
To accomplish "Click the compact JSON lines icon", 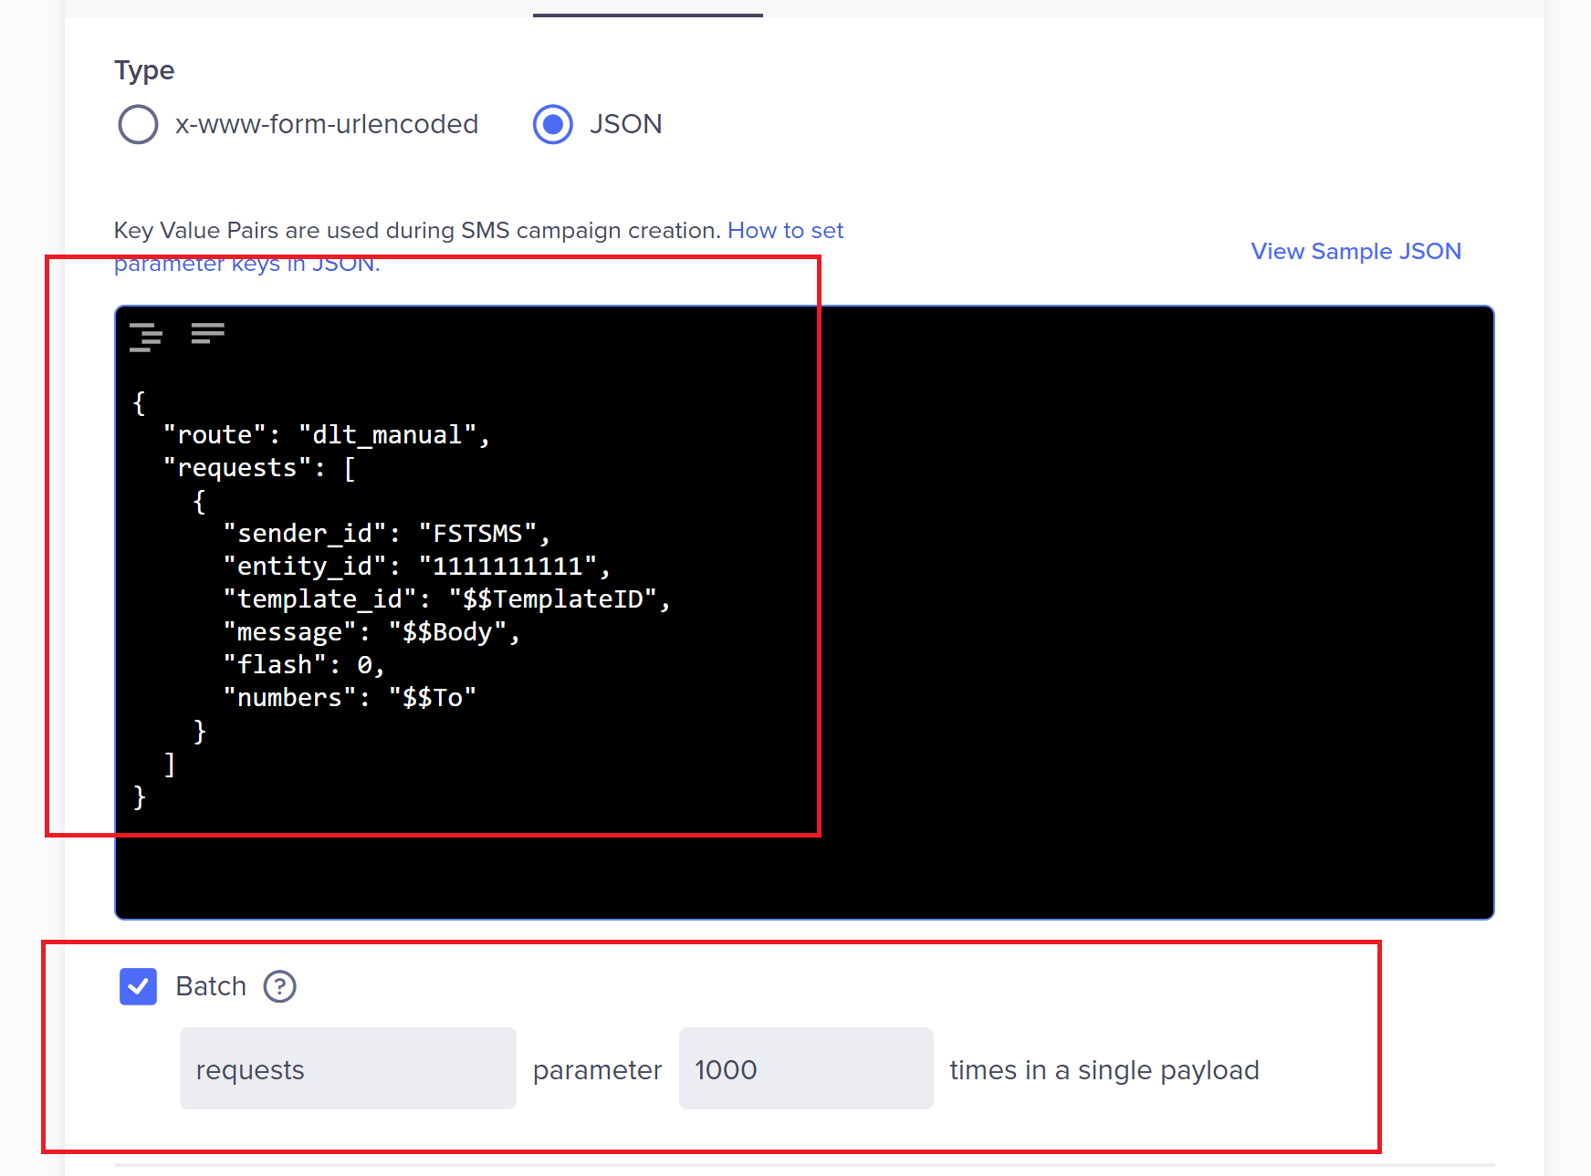I will (207, 333).
